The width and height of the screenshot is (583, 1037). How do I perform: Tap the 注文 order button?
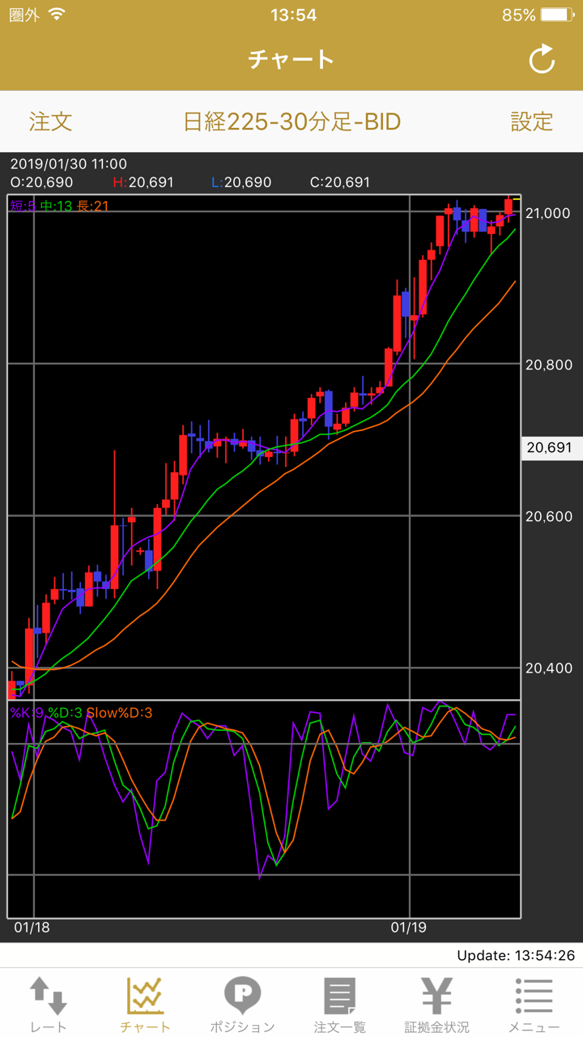(x=51, y=122)
